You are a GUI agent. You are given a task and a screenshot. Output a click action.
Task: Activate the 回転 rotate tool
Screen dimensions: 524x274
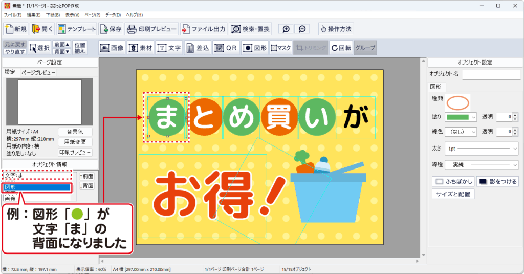coord(341,48)
